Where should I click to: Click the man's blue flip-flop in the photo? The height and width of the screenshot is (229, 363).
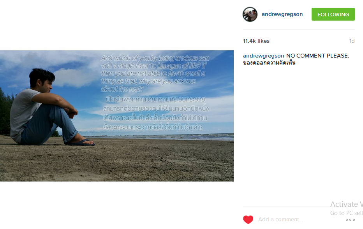82,143
